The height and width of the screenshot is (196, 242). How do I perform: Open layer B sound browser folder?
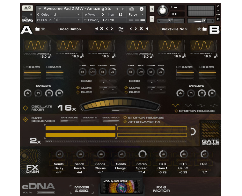[204, 29]
